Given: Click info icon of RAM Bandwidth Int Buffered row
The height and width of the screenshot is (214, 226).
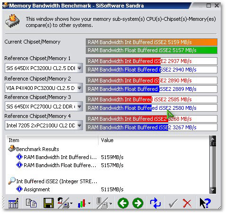Looking at the screenshot, I should [19, 157].
